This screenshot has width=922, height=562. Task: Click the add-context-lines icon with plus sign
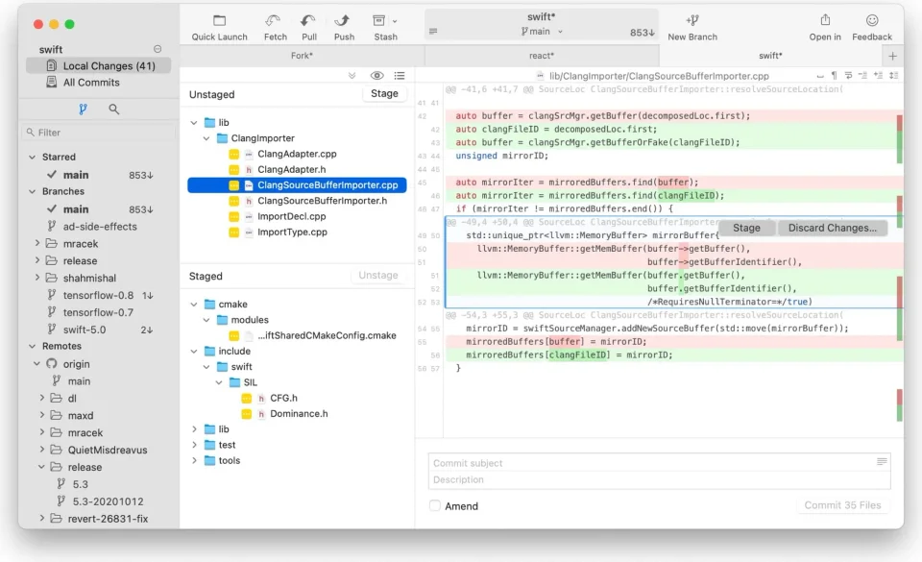tap(878, 75)
